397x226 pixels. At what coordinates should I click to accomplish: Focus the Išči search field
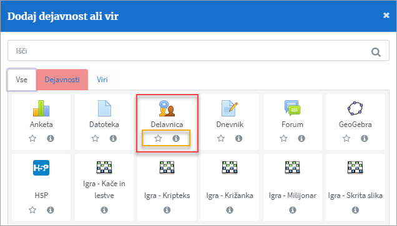tap(198, 51)
